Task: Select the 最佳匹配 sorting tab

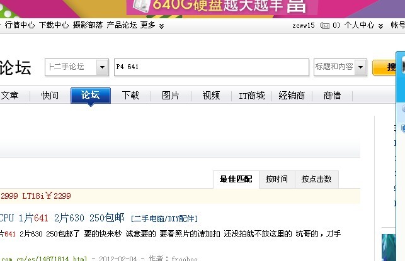Action: pyautogui.click(x=236, y=179)
